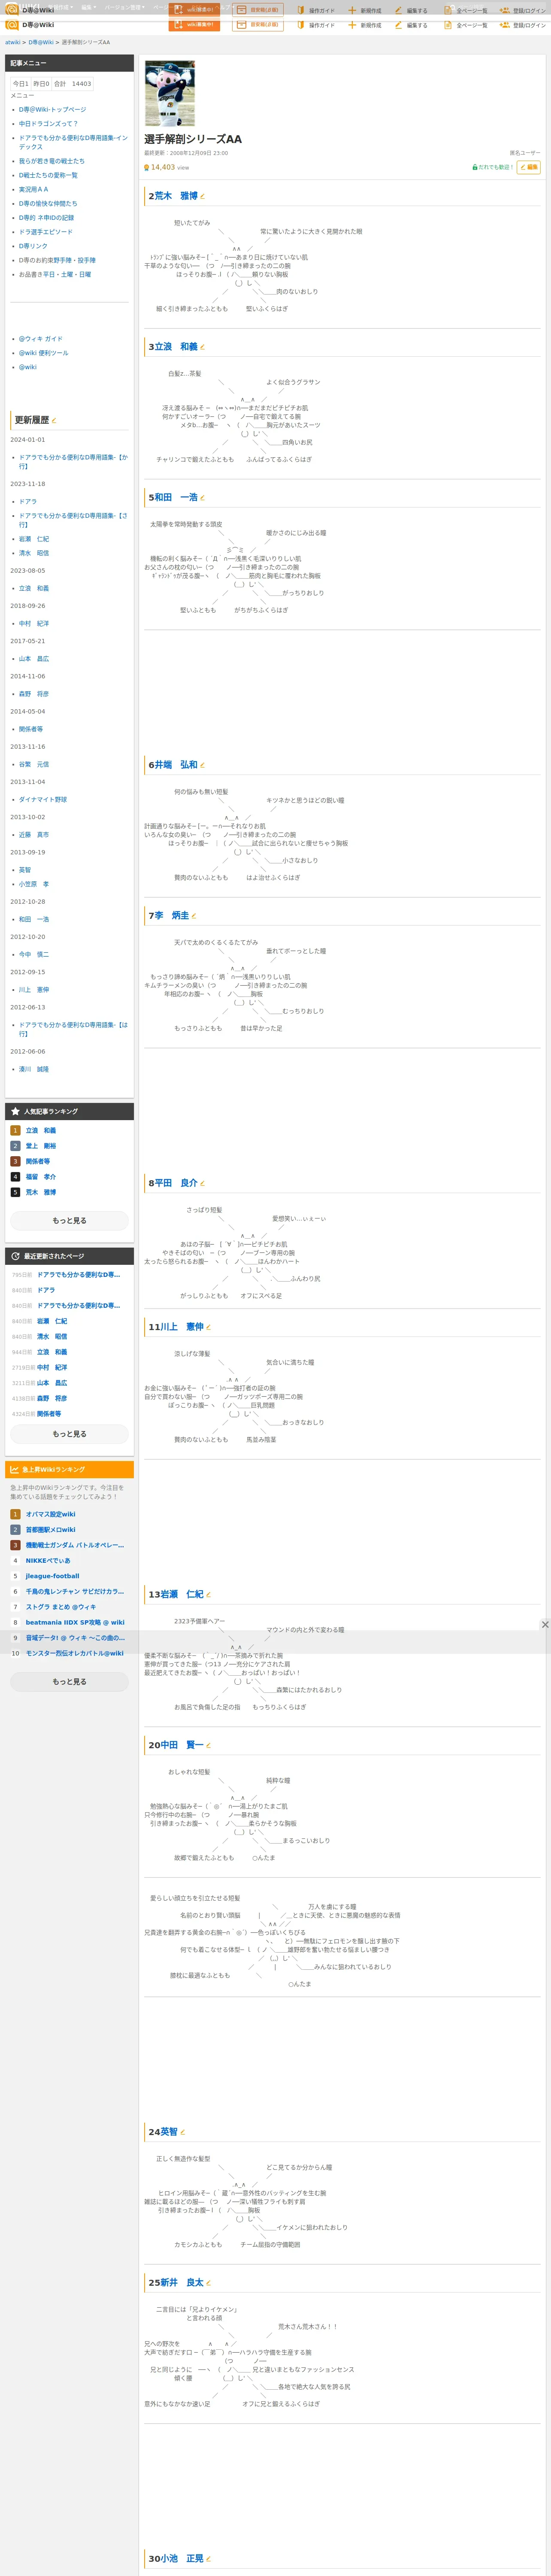Open 我らが若き竜の戦士たち menu link
551x2576 pixels.
[52, 161]
